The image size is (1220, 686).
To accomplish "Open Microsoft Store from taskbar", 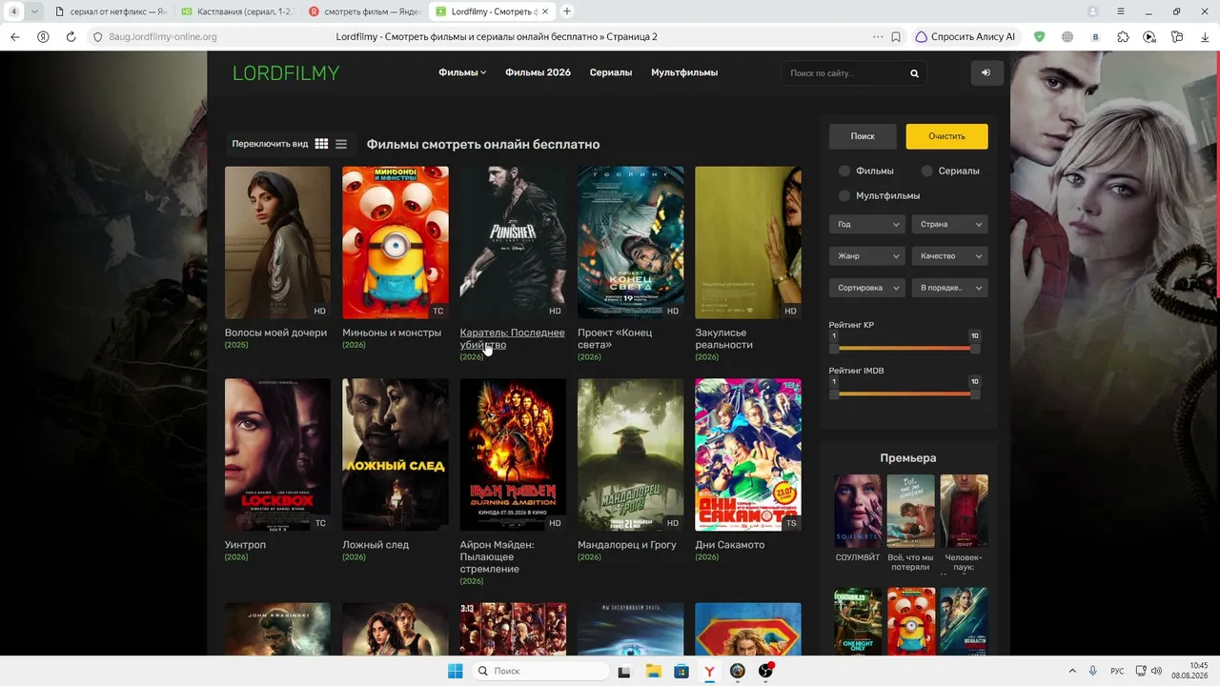I will 681,671.
